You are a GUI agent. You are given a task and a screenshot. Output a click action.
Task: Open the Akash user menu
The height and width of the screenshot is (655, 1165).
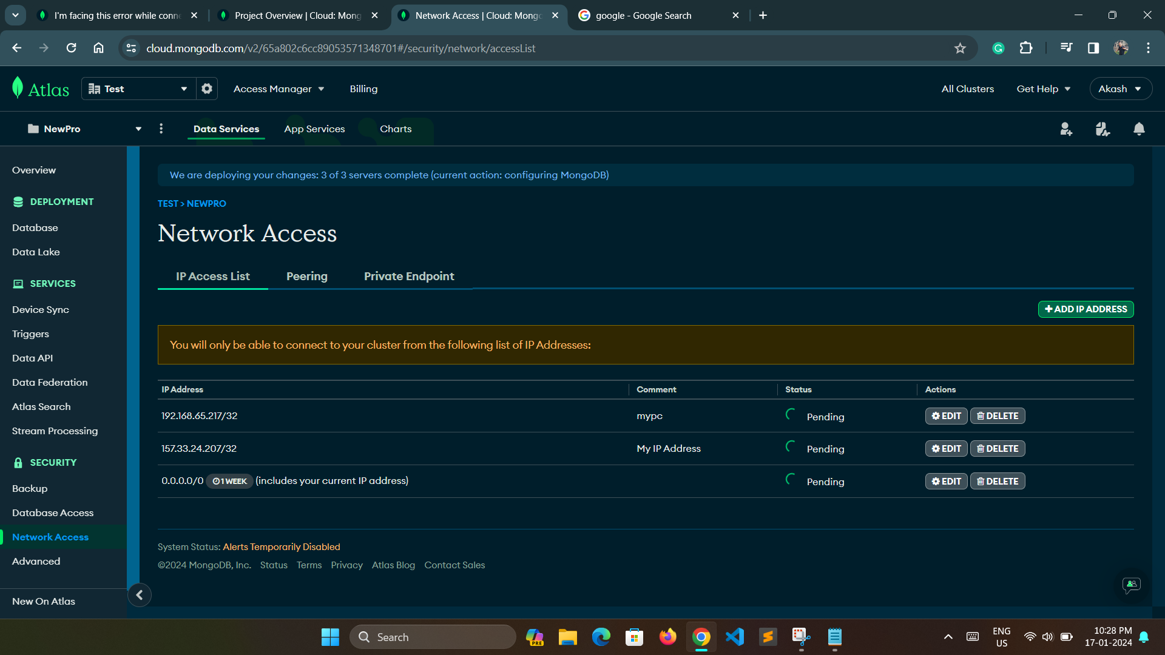pyautogui.click(x=1120, y=89)
